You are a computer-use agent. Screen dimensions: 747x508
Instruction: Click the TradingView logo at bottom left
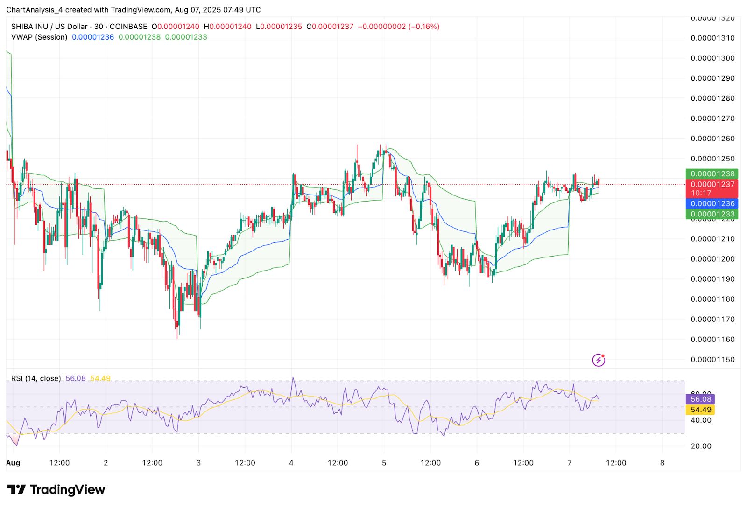pos(56,489)
